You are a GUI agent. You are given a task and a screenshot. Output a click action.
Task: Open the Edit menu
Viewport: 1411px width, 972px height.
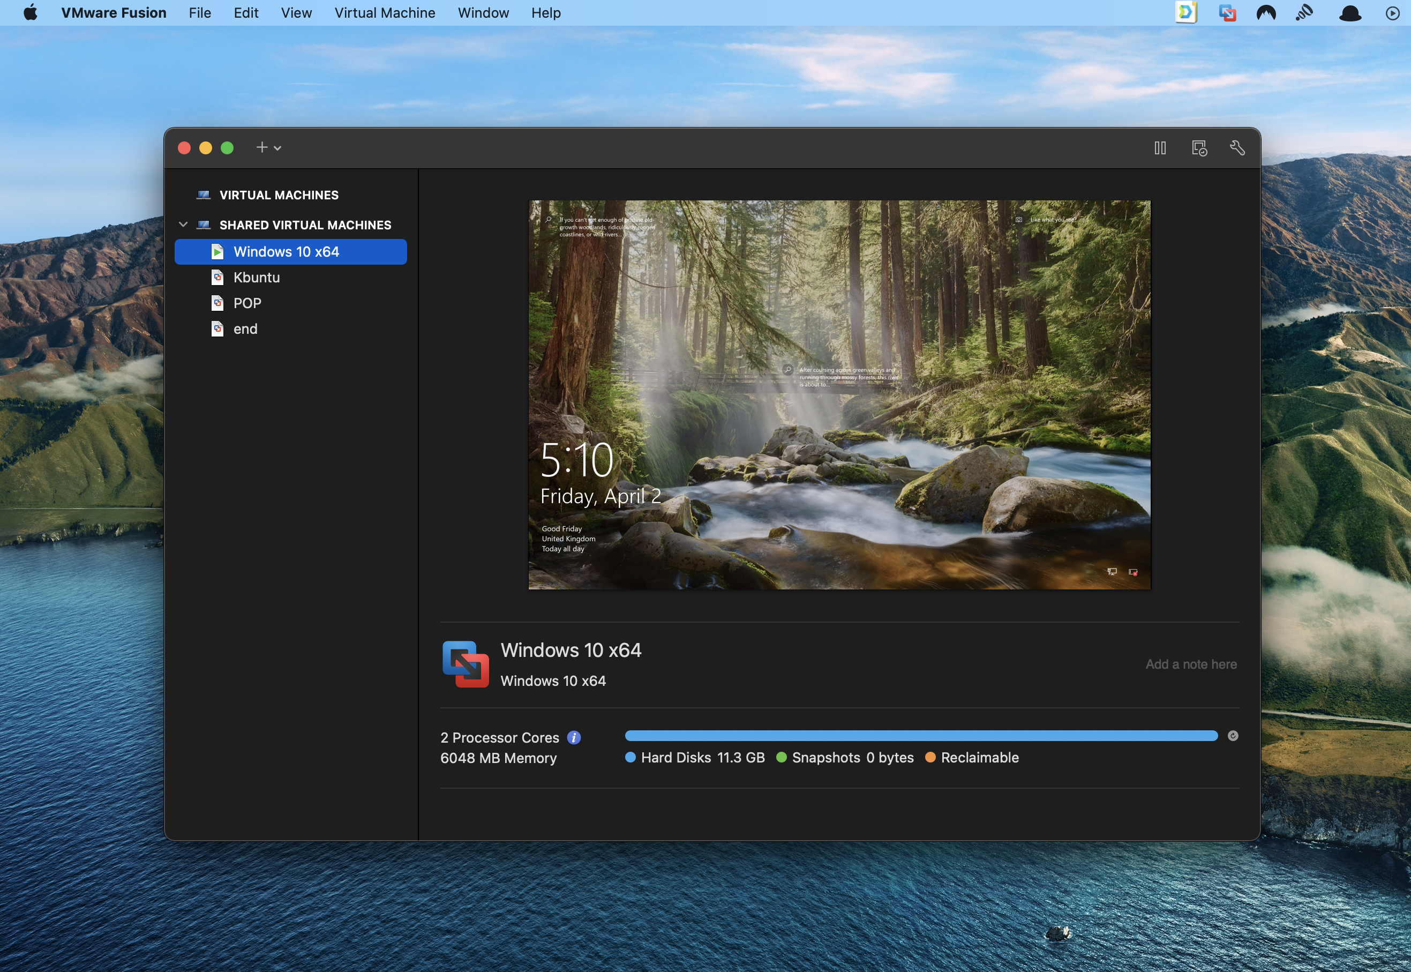click(246, 13)
